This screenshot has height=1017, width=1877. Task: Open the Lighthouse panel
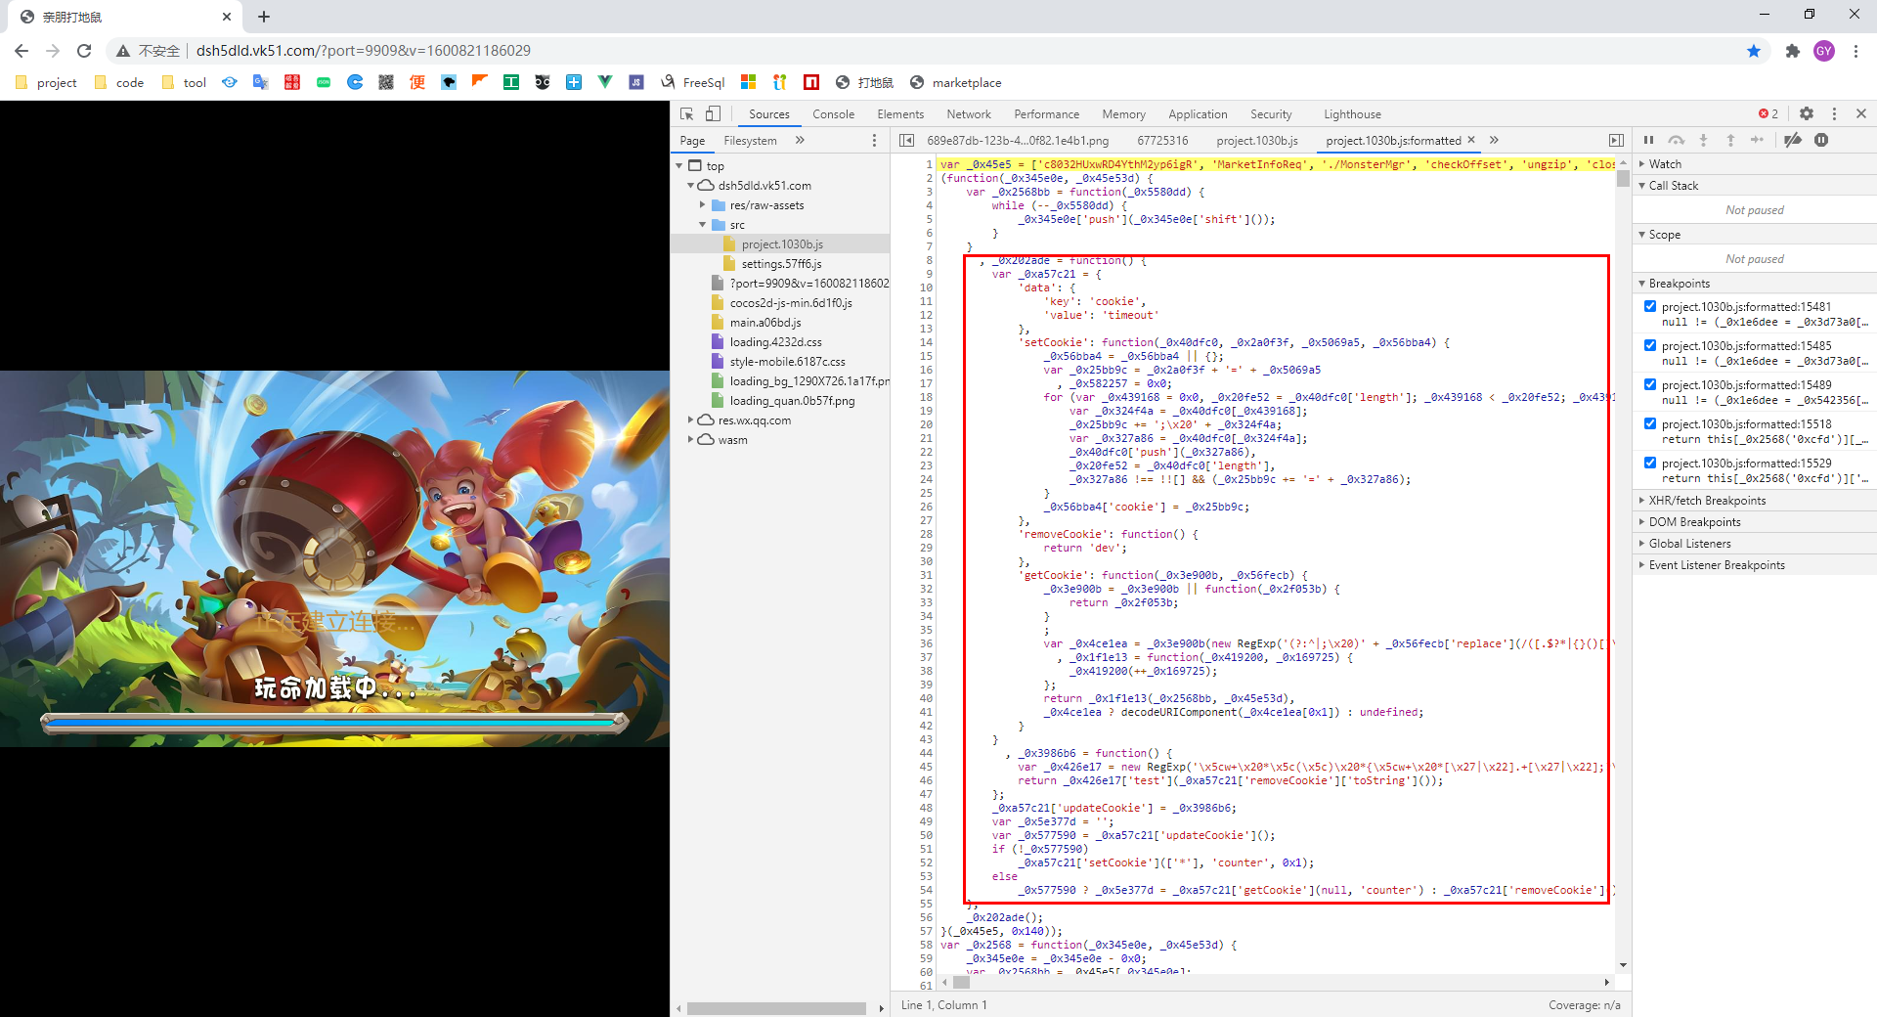1352,113
